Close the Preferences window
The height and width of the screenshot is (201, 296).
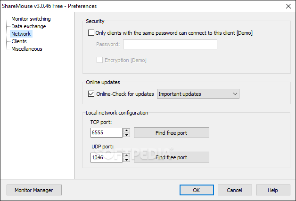pyautogui.click(x=288, y=6)
